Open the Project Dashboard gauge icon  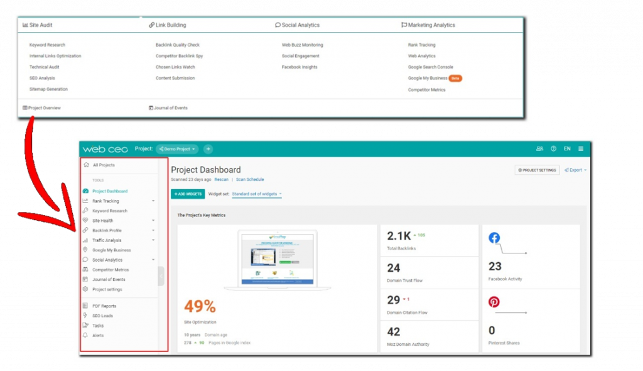click(x=85, y=191)
